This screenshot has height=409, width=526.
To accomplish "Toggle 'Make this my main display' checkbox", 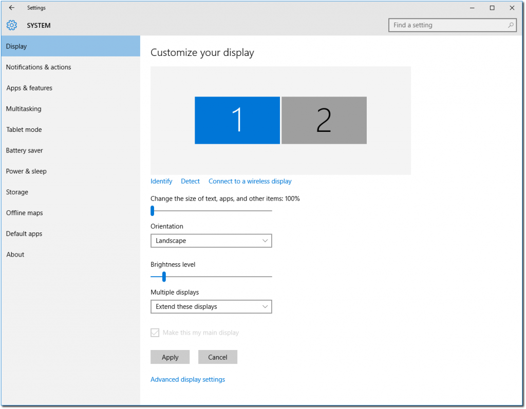I will point(155,333).
